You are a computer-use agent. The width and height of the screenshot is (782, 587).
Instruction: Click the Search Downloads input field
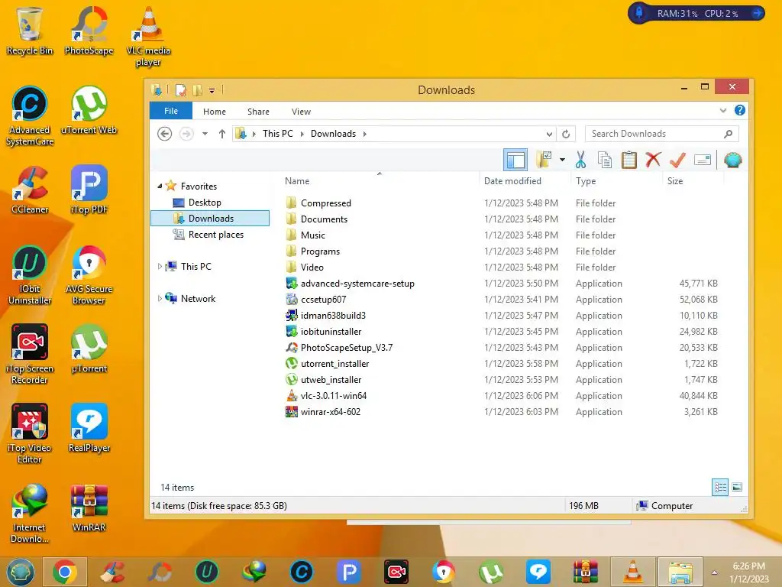click(x=662, y=134)
